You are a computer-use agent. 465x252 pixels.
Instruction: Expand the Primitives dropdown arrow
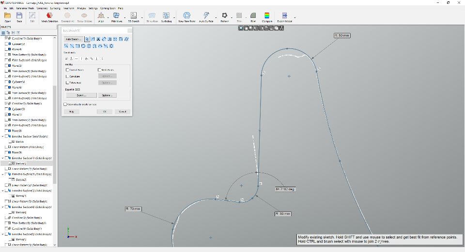tap(124, 17)
